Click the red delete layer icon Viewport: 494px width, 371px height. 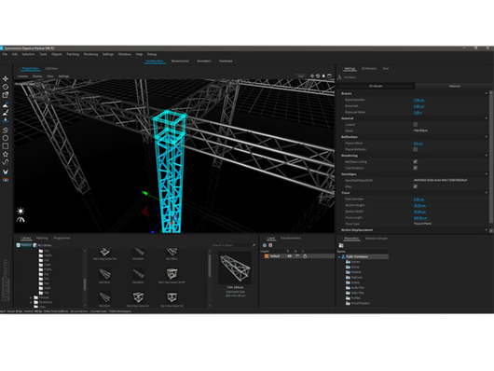270,245
